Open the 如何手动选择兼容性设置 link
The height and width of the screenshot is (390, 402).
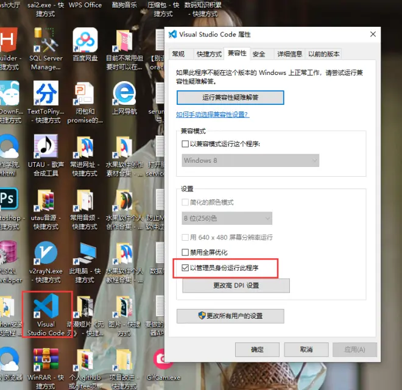(x=213, y=115)
